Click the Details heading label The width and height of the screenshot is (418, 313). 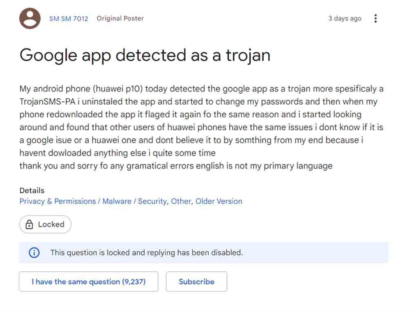tap(32, 190)
